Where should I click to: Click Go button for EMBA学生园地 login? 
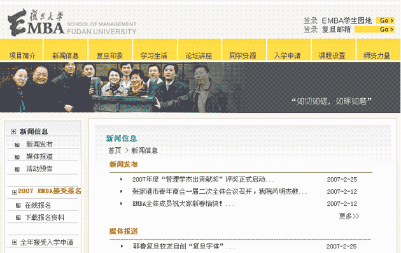pos(385,20)
